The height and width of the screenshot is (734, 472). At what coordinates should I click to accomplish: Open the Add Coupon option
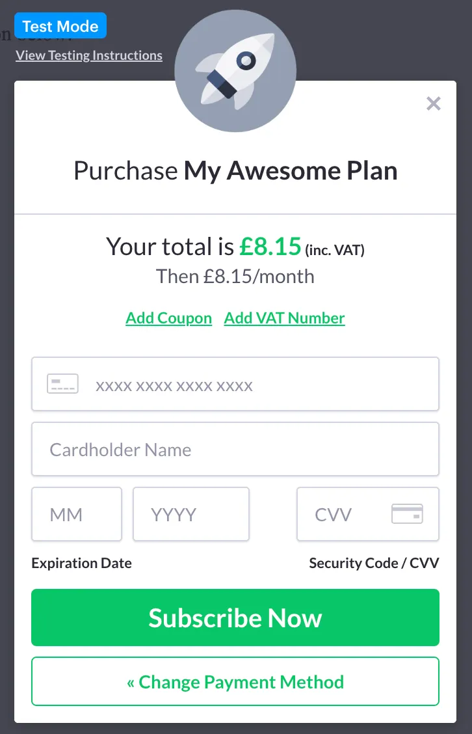pos(168,318)
